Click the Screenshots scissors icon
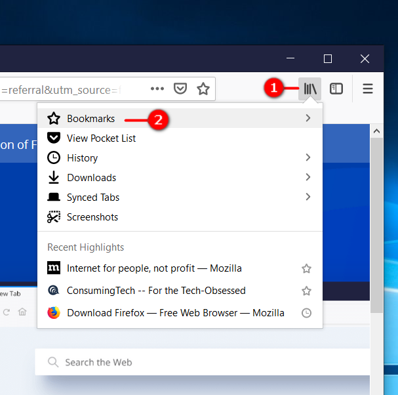The height and width of the screenshot is (395, 398). click(x=54, y=217)
